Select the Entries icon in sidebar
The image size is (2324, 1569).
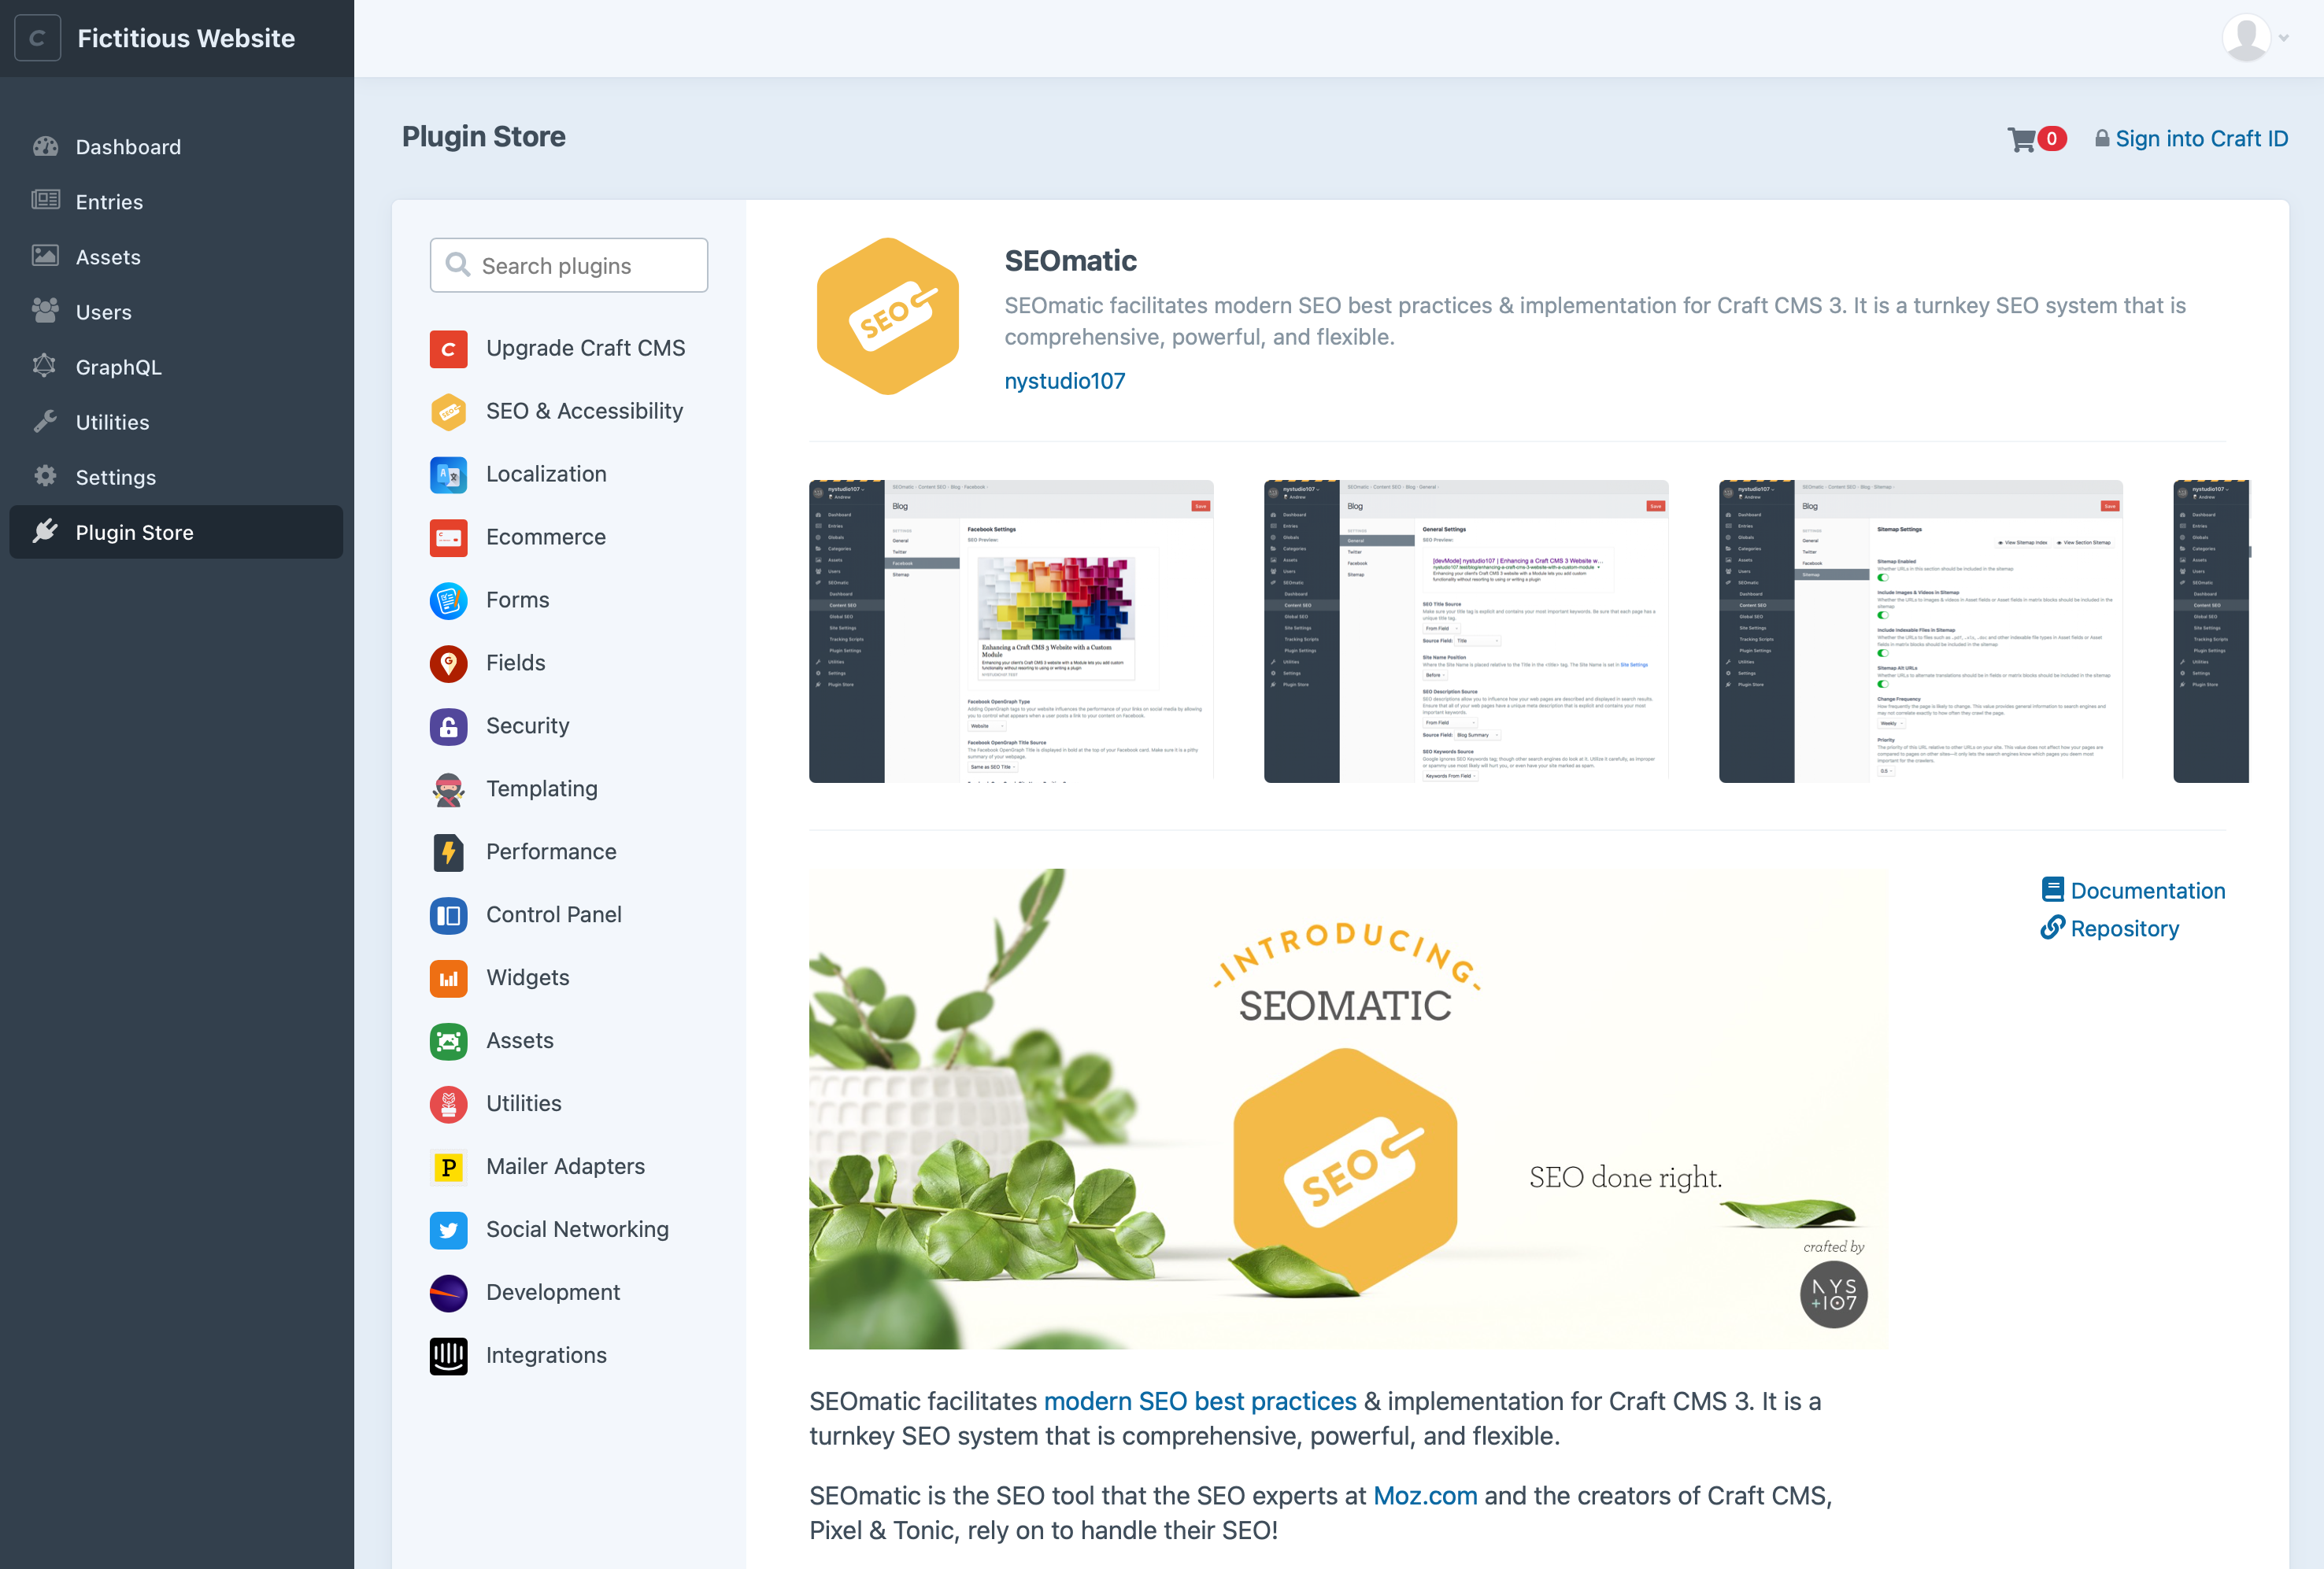pos(47,200)
